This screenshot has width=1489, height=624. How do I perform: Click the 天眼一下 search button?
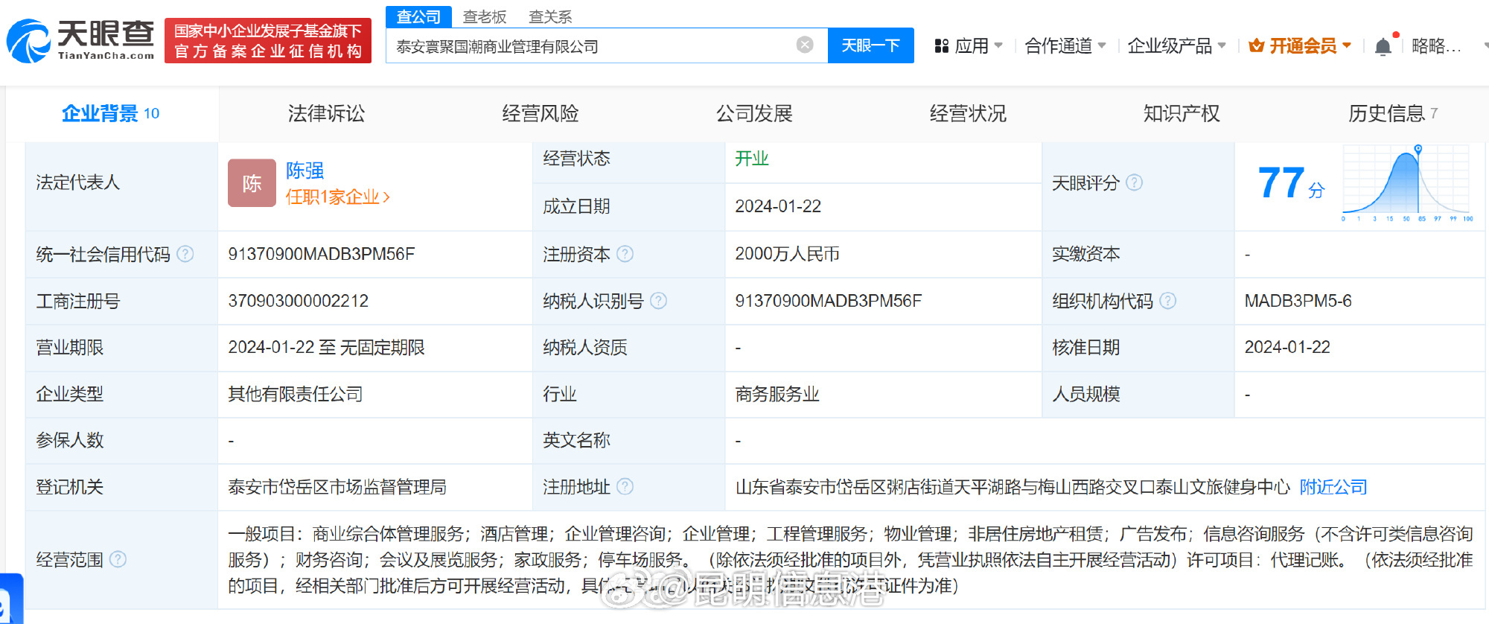click(870, 45)
